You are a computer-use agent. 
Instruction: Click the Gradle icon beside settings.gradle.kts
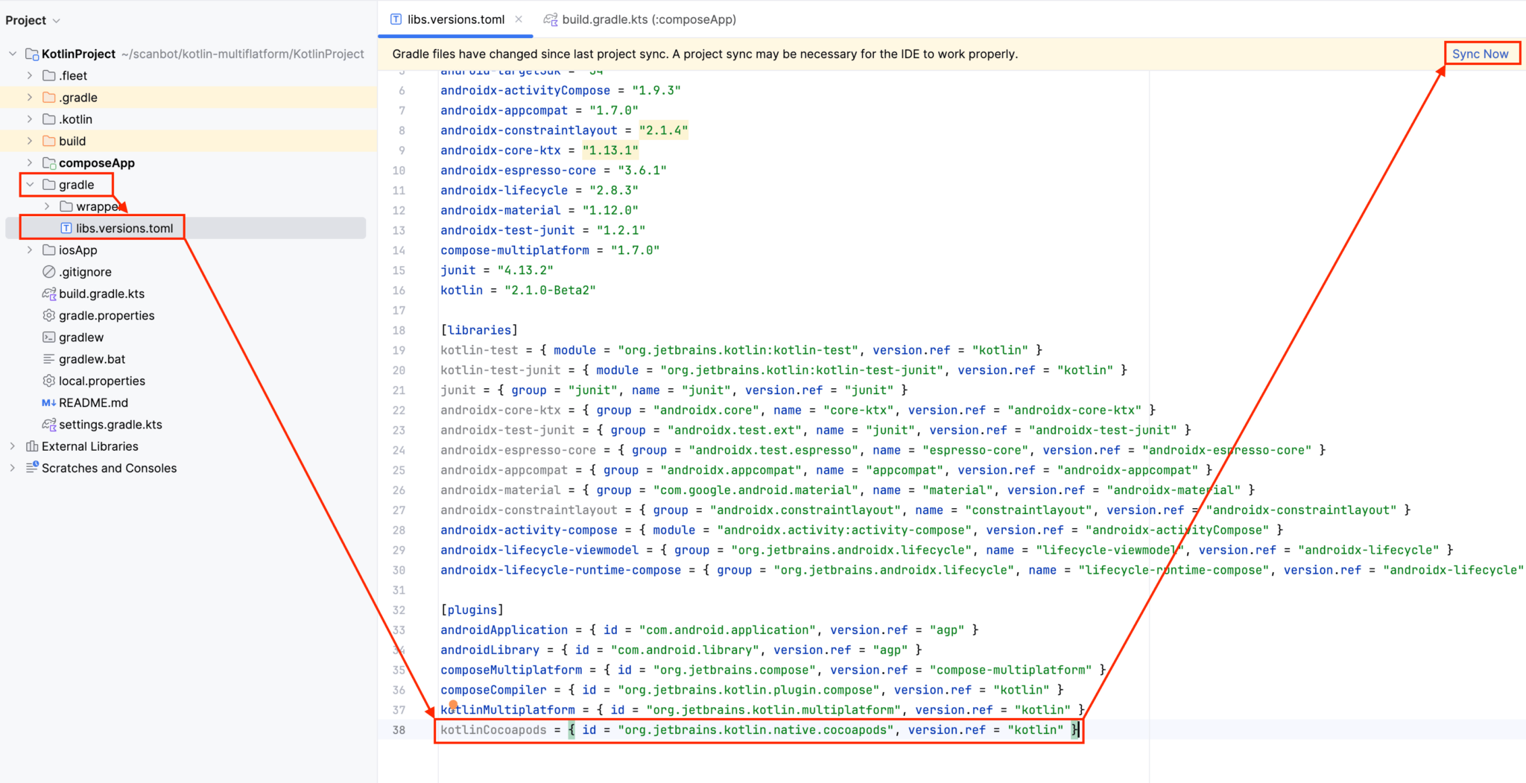(x=48, y=424)
